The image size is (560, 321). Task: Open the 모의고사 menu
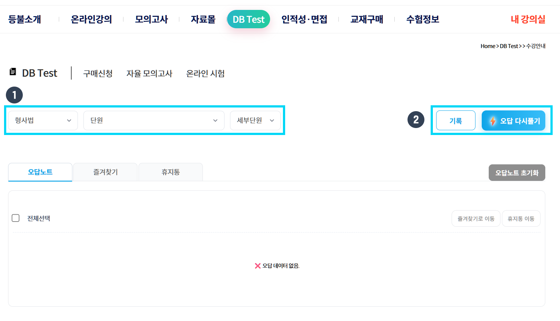(x=151, y=19)
